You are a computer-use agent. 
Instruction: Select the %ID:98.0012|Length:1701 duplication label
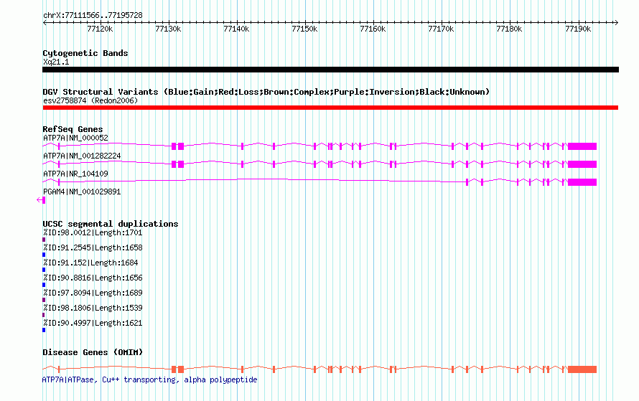pos(93,233)
